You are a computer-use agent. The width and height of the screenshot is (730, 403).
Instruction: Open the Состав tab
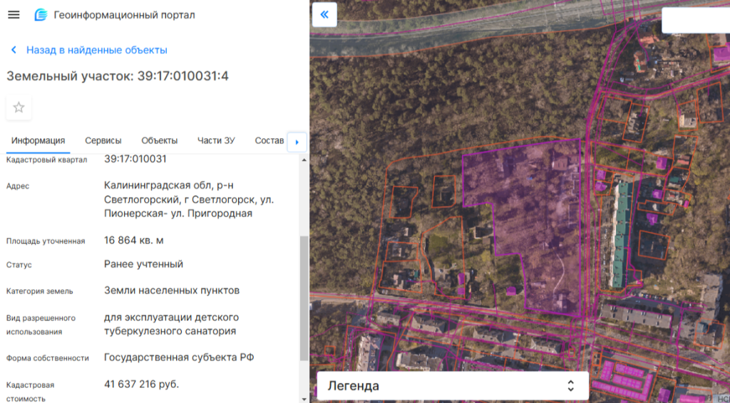click(269, 140)
